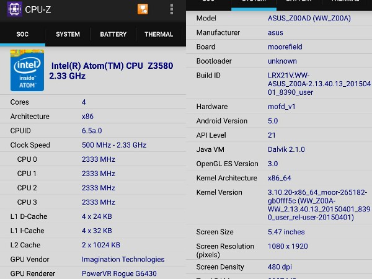The width and height of the screenshot is (372, 279).
Task: Select the Build ID value LRX21V.WW-ASUS
Action: (x=319, y=84)
